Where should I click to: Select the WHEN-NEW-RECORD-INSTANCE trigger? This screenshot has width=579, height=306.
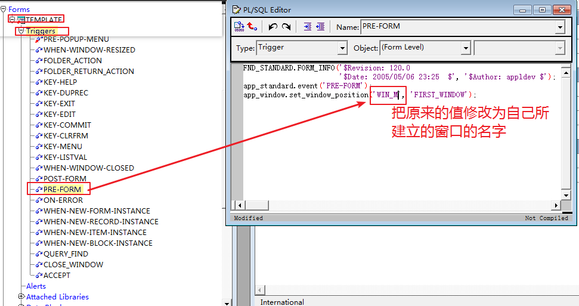click(x=101, y=221)
